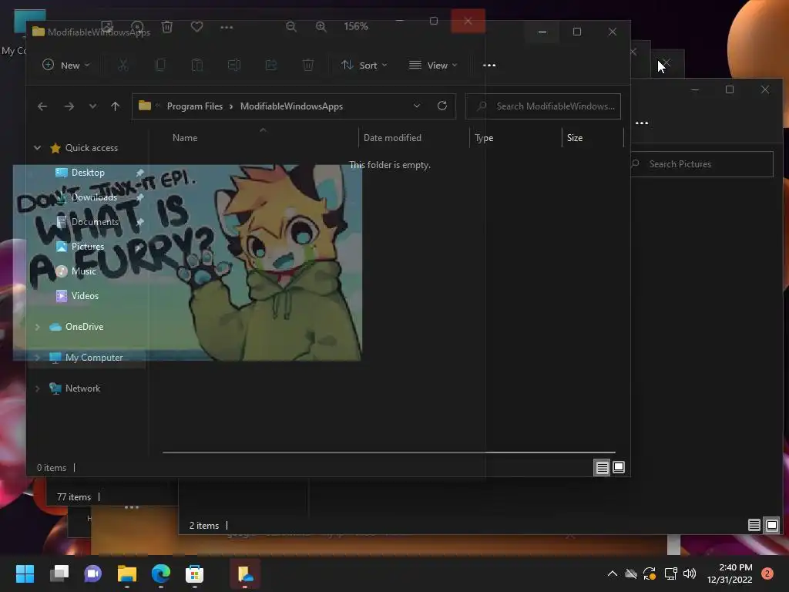Click ModifiableWindowsApps in address path

pos(291,106)
